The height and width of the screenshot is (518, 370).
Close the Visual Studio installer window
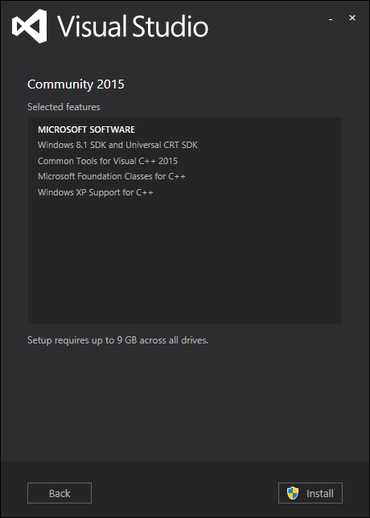pos(352,18)
